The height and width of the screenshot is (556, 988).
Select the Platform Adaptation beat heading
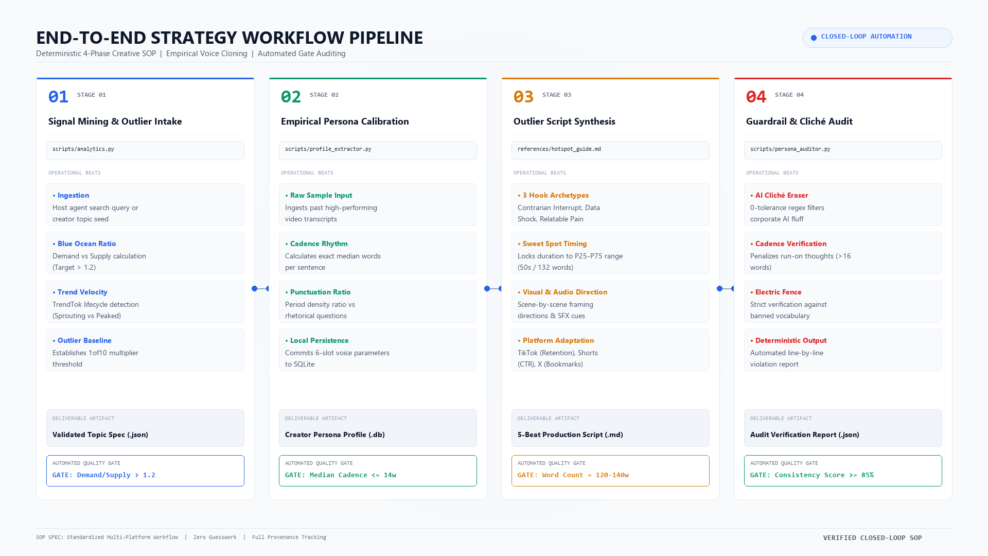pyautogui.click(x=556, y=340)
